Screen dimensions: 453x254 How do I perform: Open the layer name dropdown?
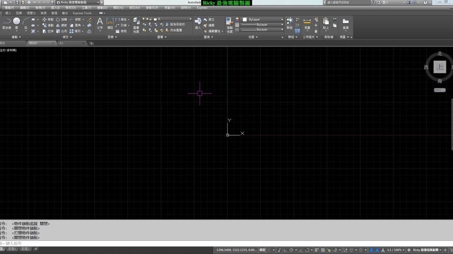point(174,19)
